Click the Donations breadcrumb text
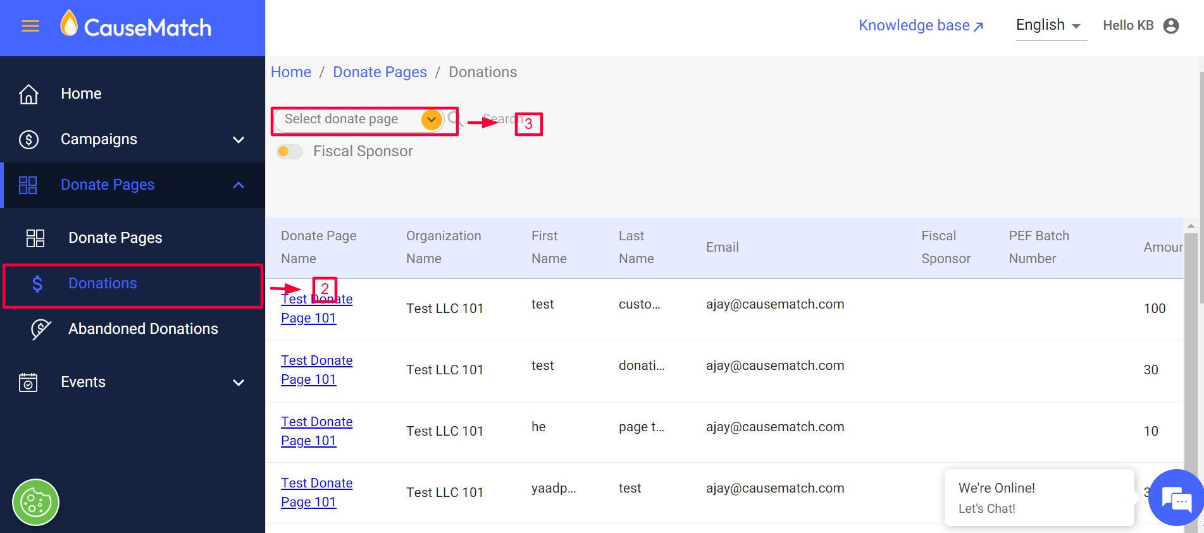1204x533 pixels. (483, 72)
